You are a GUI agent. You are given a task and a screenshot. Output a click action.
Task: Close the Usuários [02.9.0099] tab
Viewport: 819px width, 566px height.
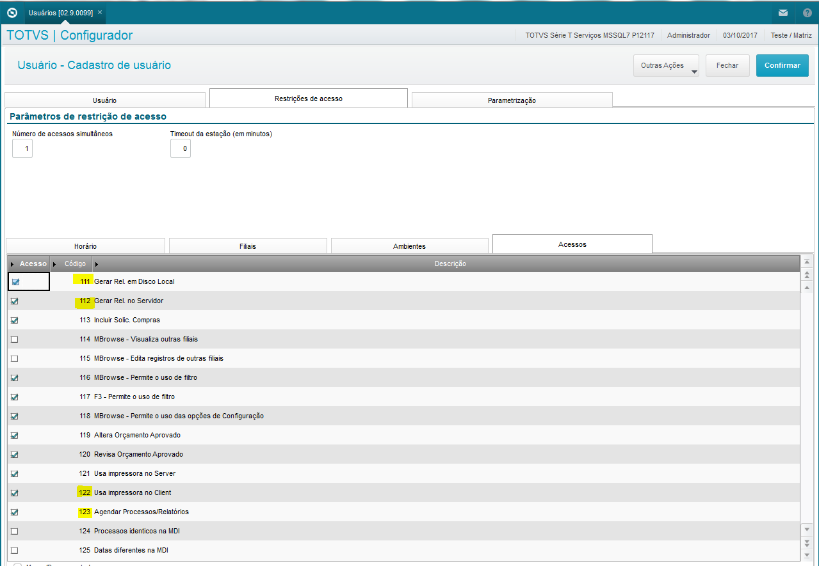tap(100, 12)
